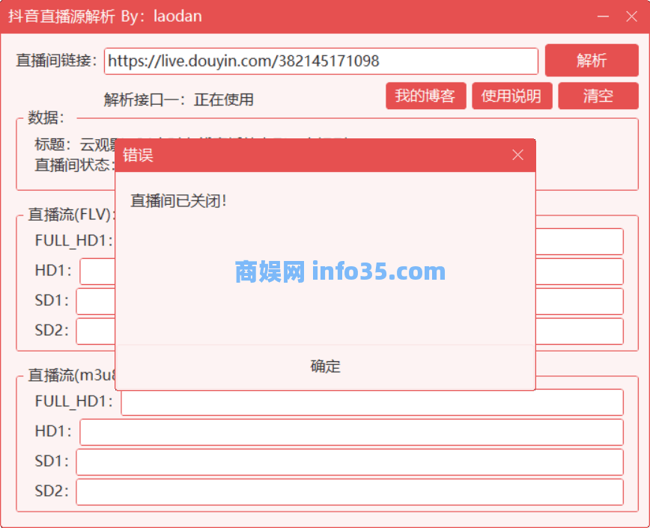Focus the 直播间链接 URL input field
Viewport: 650px width, 528px height.
[321, 61]
